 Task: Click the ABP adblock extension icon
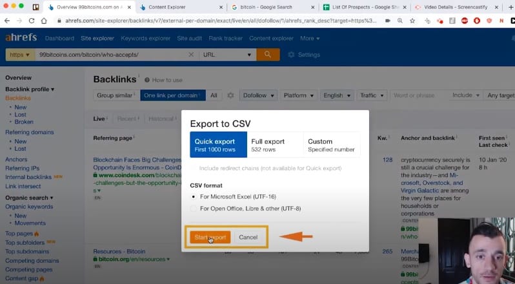465,21
